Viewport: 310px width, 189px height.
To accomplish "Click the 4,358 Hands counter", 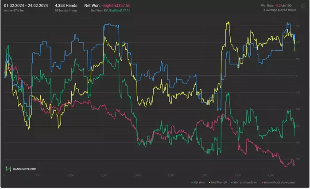I will point(66,5).
